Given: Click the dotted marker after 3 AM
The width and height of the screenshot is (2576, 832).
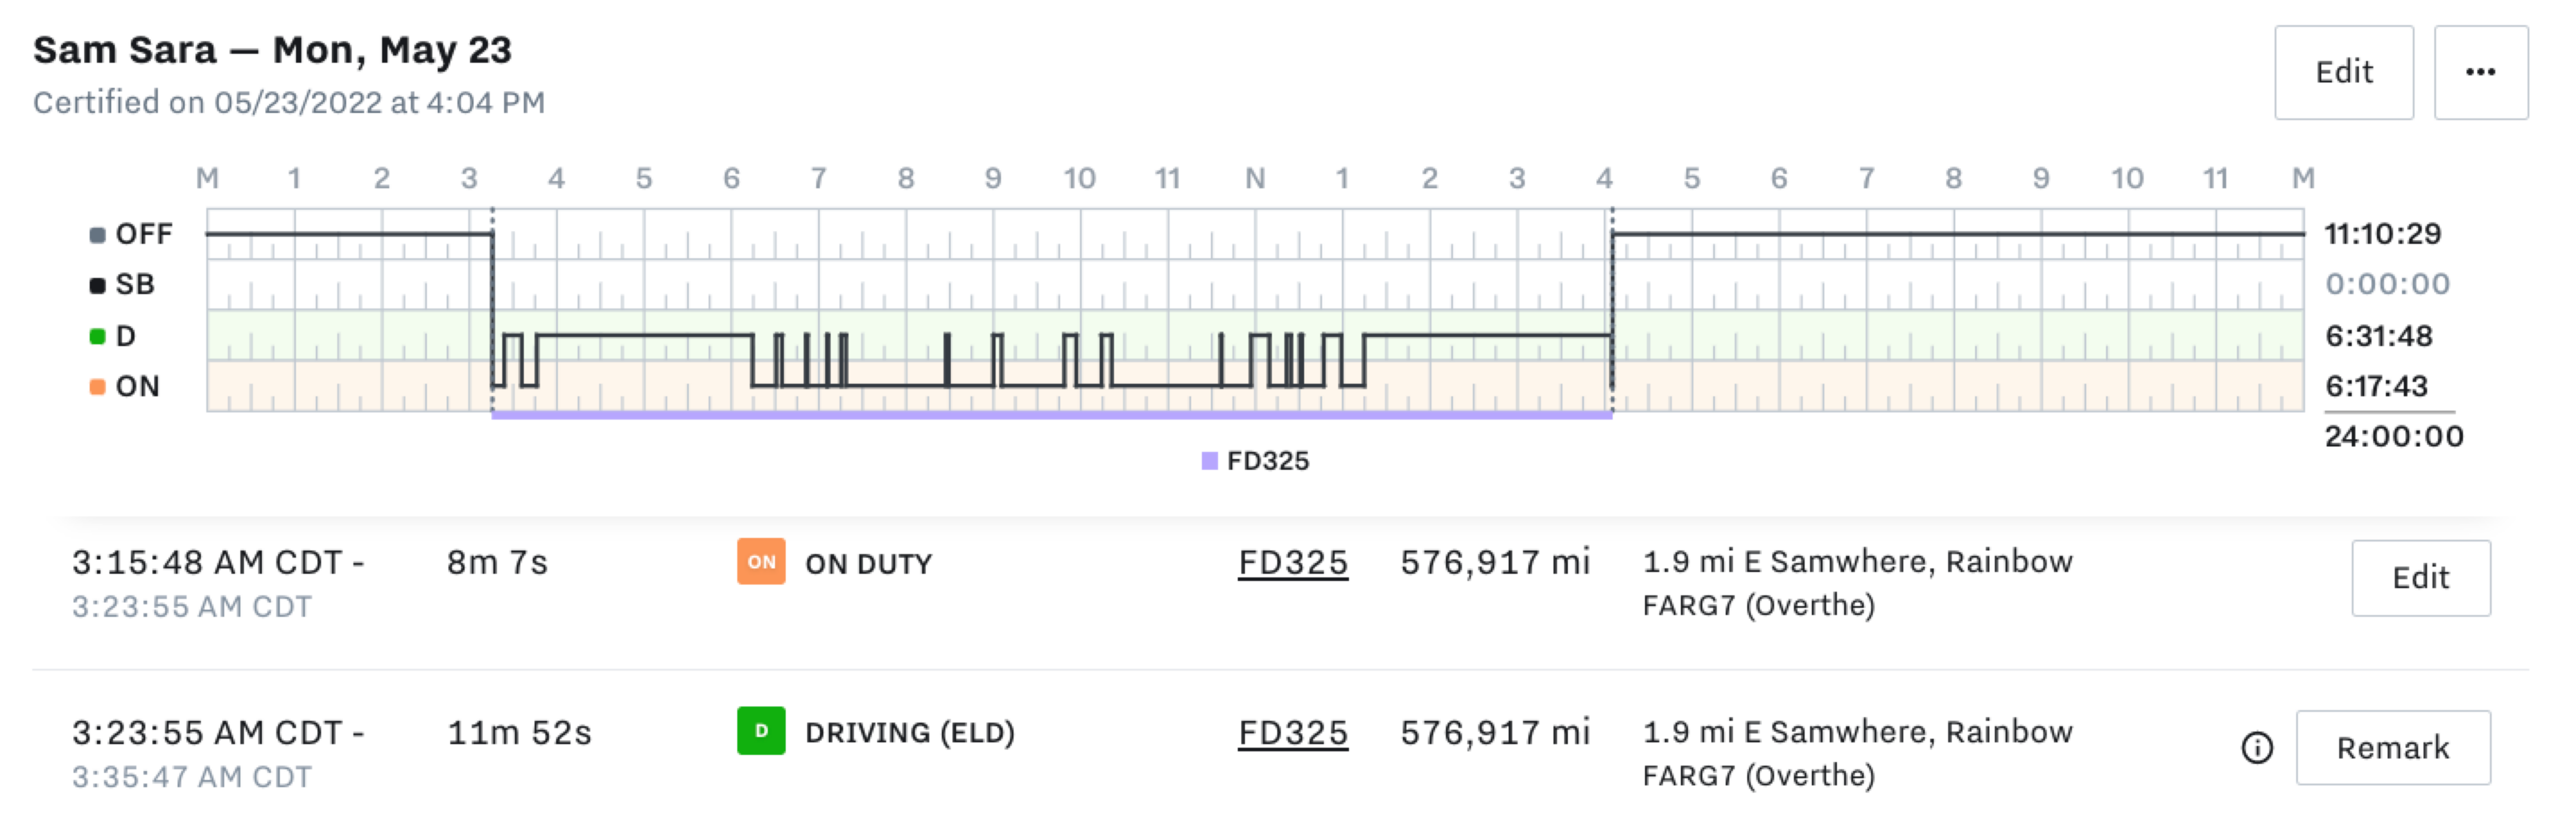Looking at the screenshot, I should tap(492, 310).
